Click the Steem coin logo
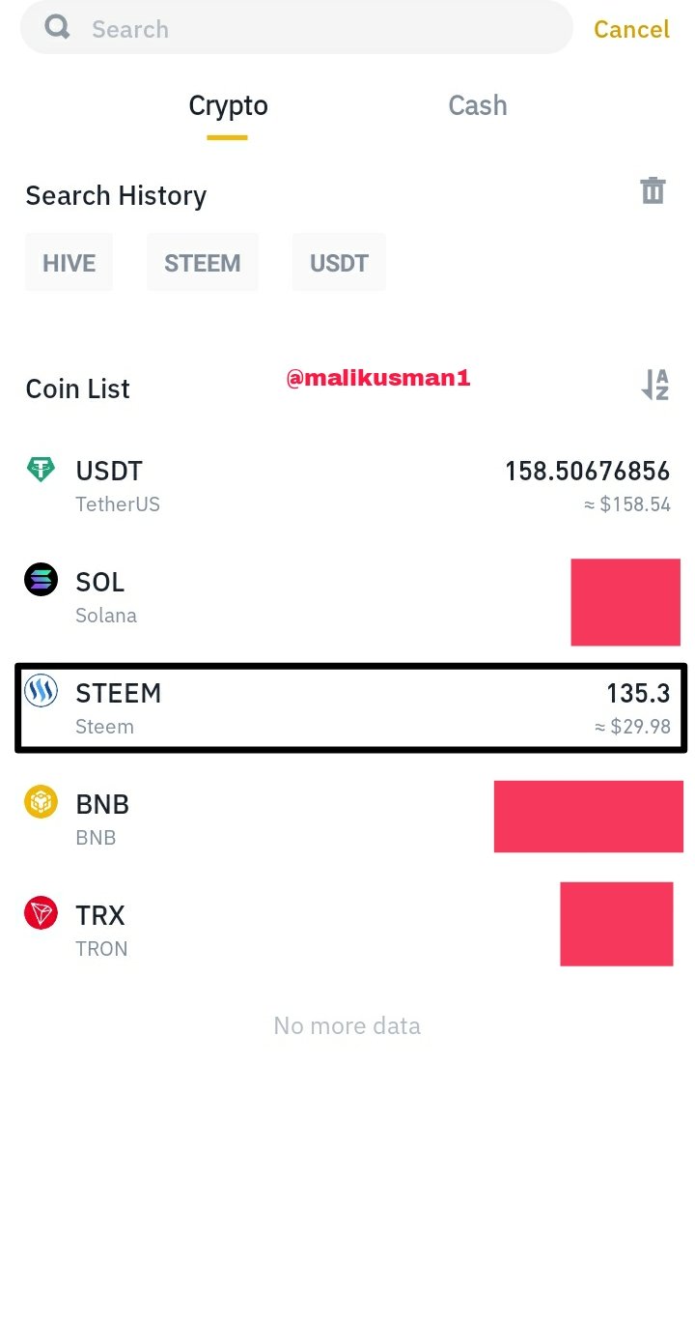 tap(41, 691)
